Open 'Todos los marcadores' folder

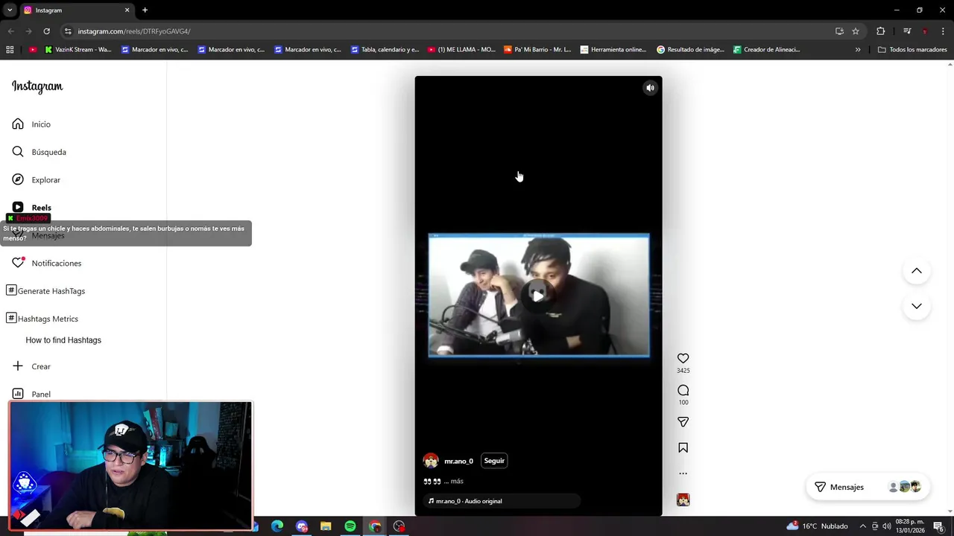pyautogui.click(x=912, y=50)
